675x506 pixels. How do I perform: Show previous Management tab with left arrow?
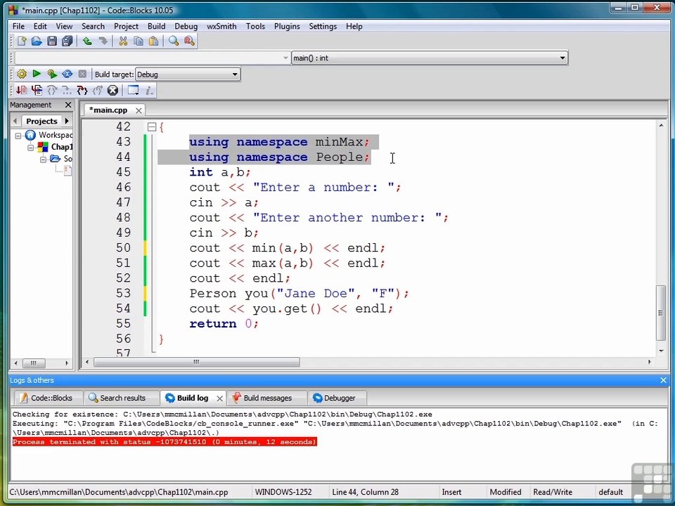pyautogui.click(x=15, y=121)
